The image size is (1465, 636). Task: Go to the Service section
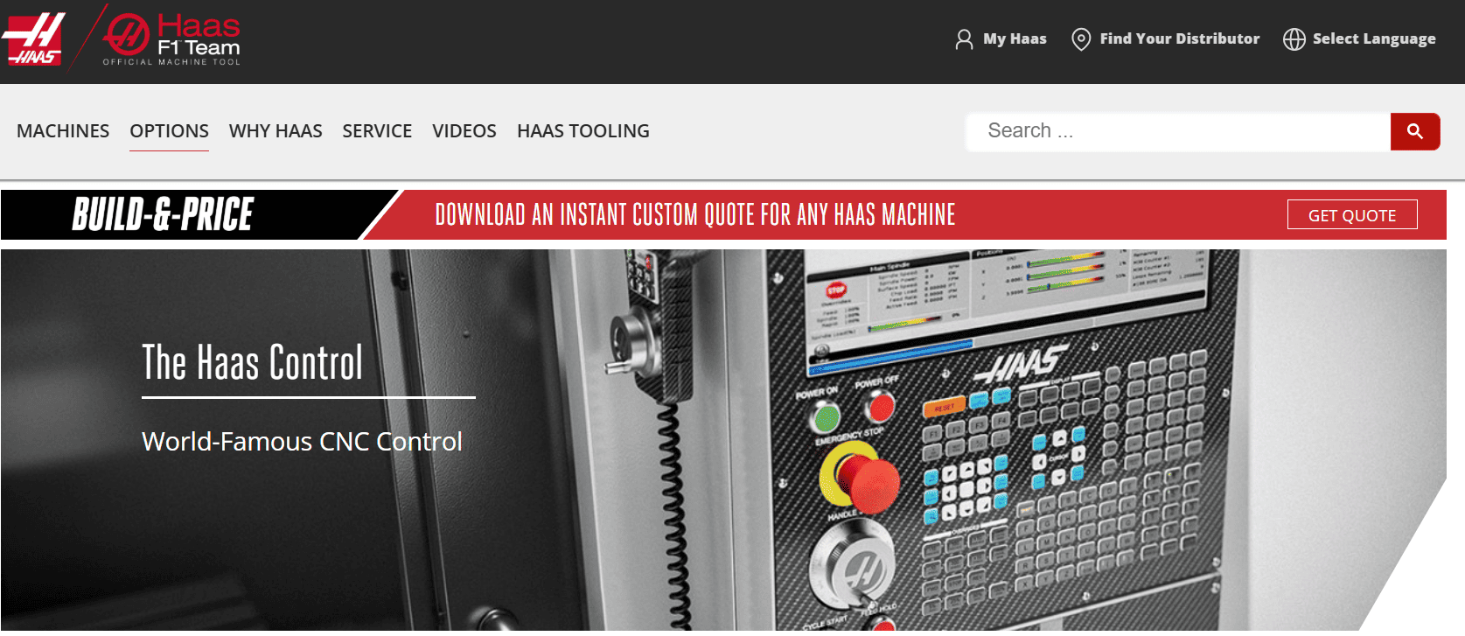point(377,131)
